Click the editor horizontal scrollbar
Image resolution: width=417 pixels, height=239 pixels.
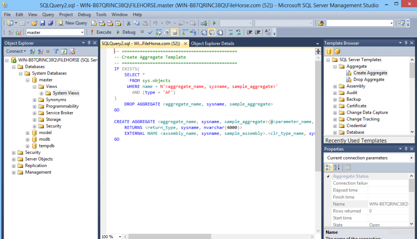[x=170, y=237]
